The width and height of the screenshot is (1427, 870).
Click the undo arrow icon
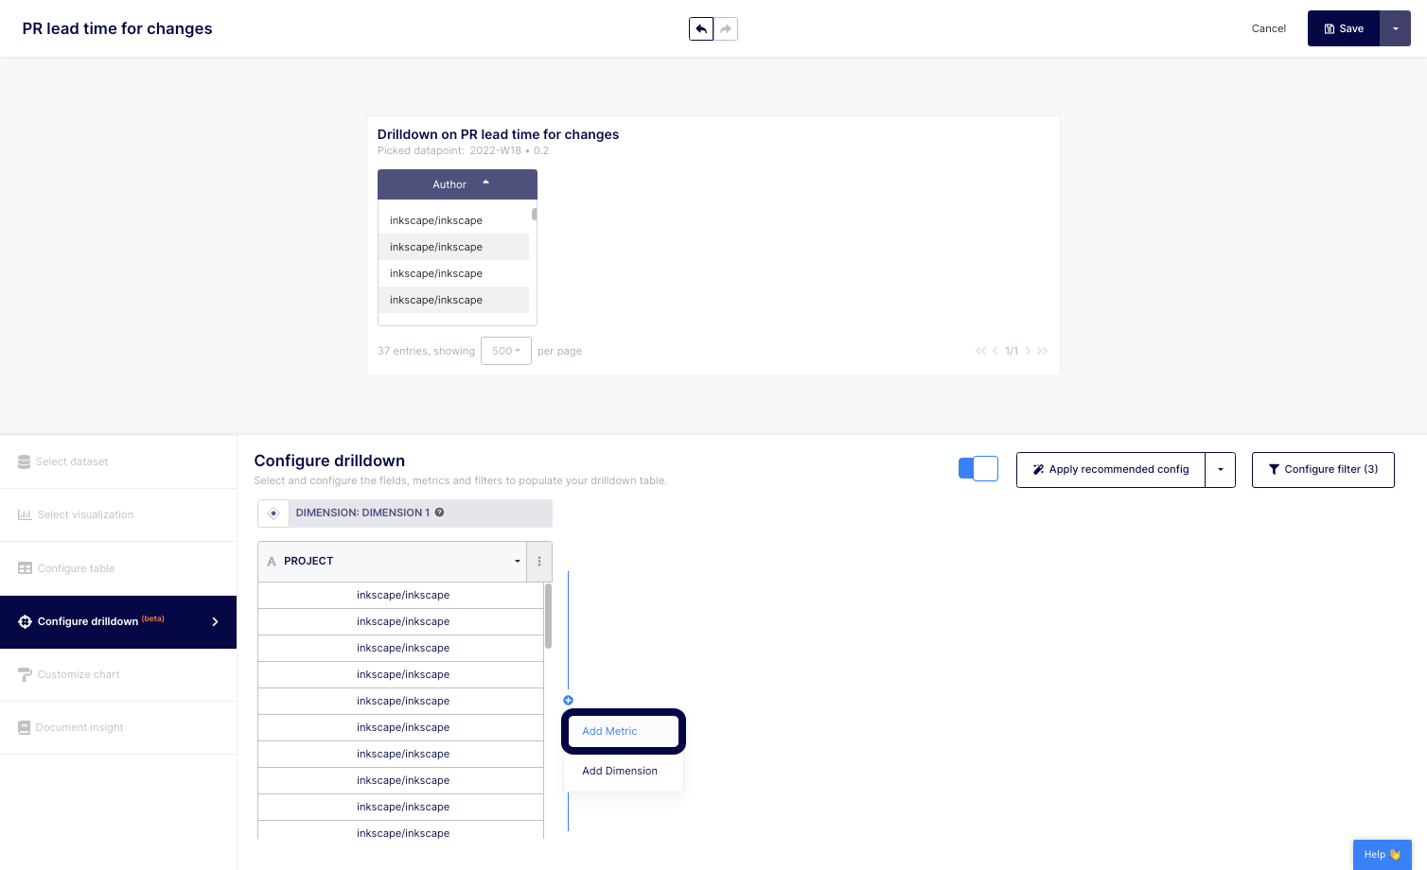click(701, 29)
